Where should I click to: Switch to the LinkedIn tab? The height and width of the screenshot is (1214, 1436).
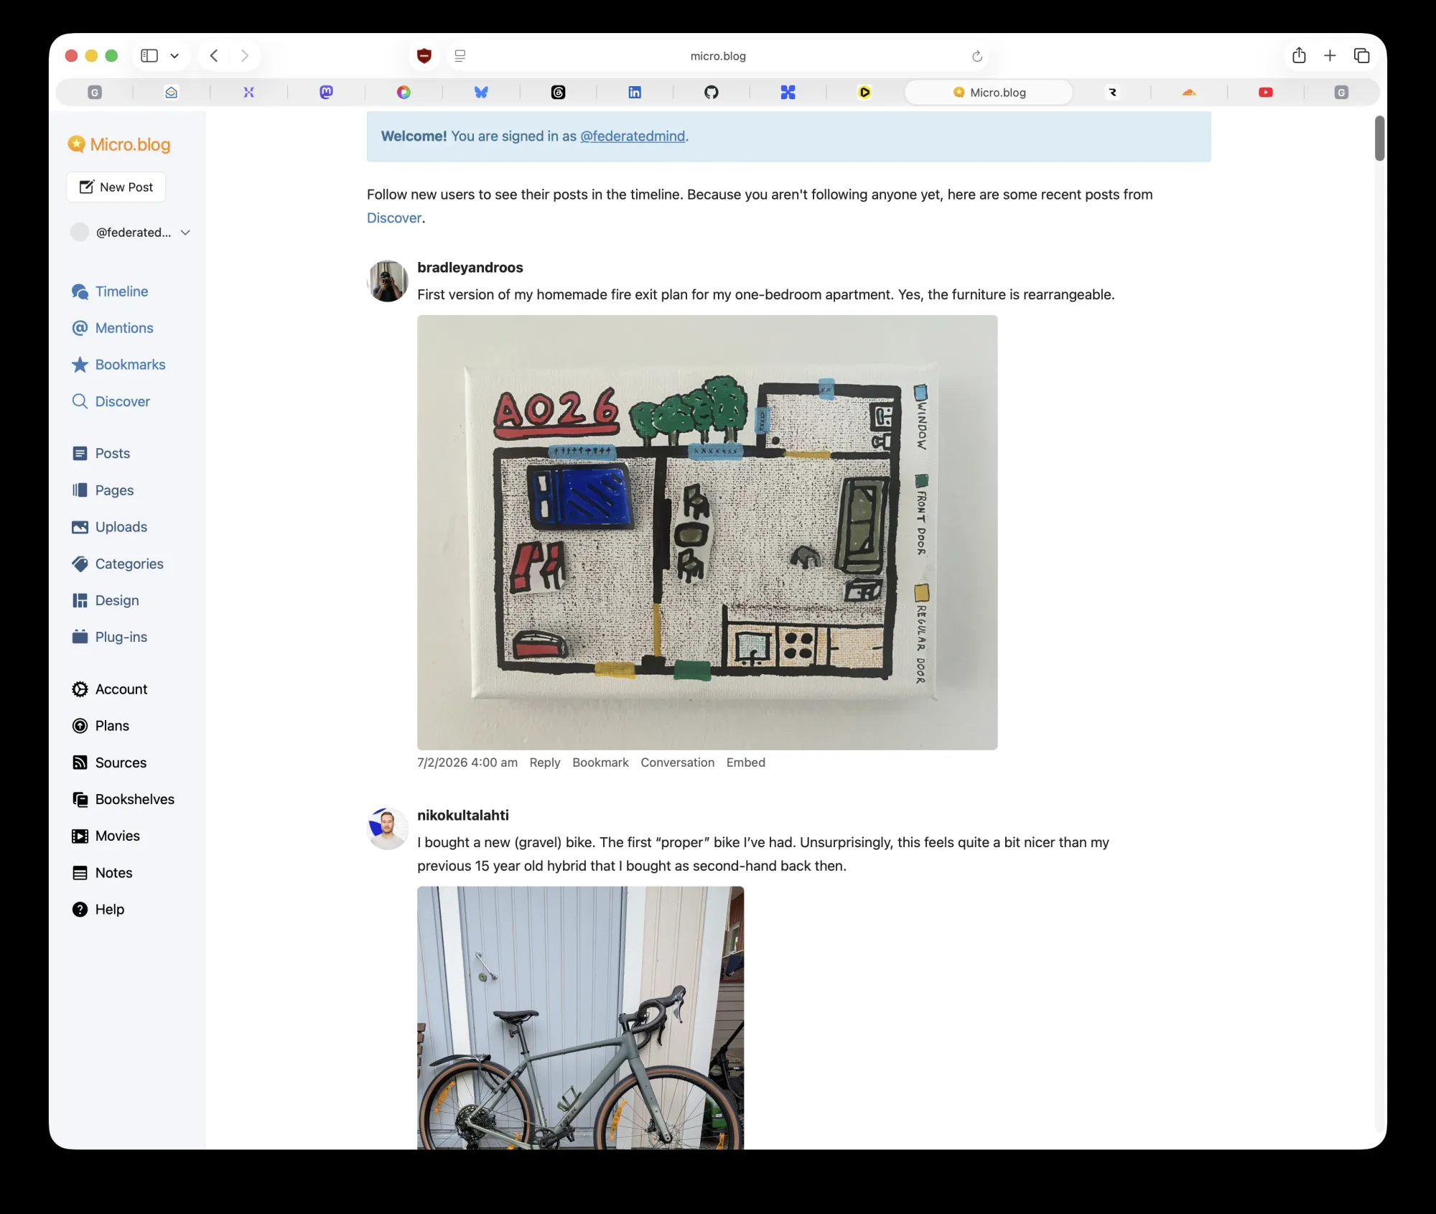(x=635, y=92)
